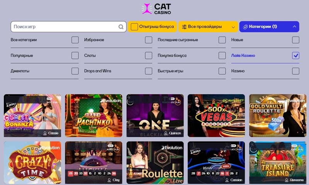The height and width of the screenshot is (185, 309).
Task: Enable the Отыгрыш бонуса checkbox
Action: tap(134, 27)
